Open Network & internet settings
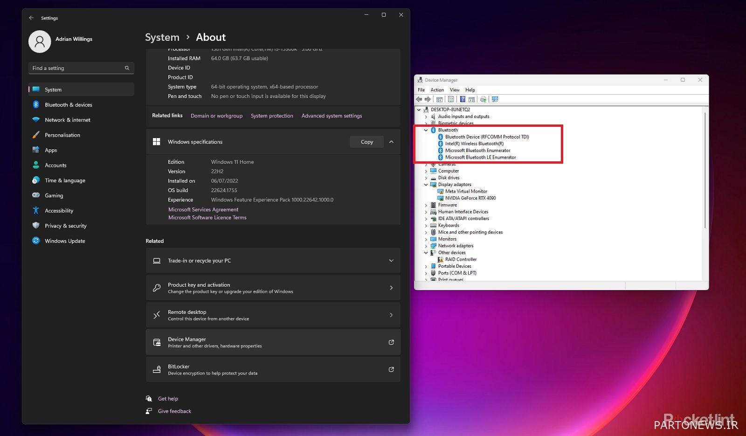The height and width of the screenshot is (436, 746). coord(81,120)
